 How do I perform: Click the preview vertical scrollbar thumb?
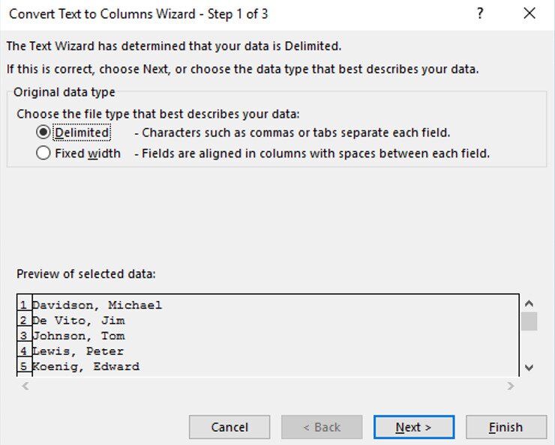point(529,321)
